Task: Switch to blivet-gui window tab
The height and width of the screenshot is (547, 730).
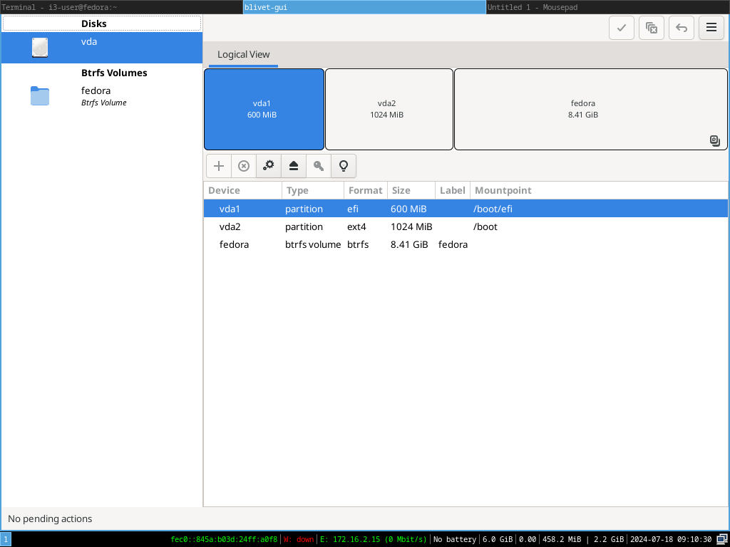Action: click(364, 7)
